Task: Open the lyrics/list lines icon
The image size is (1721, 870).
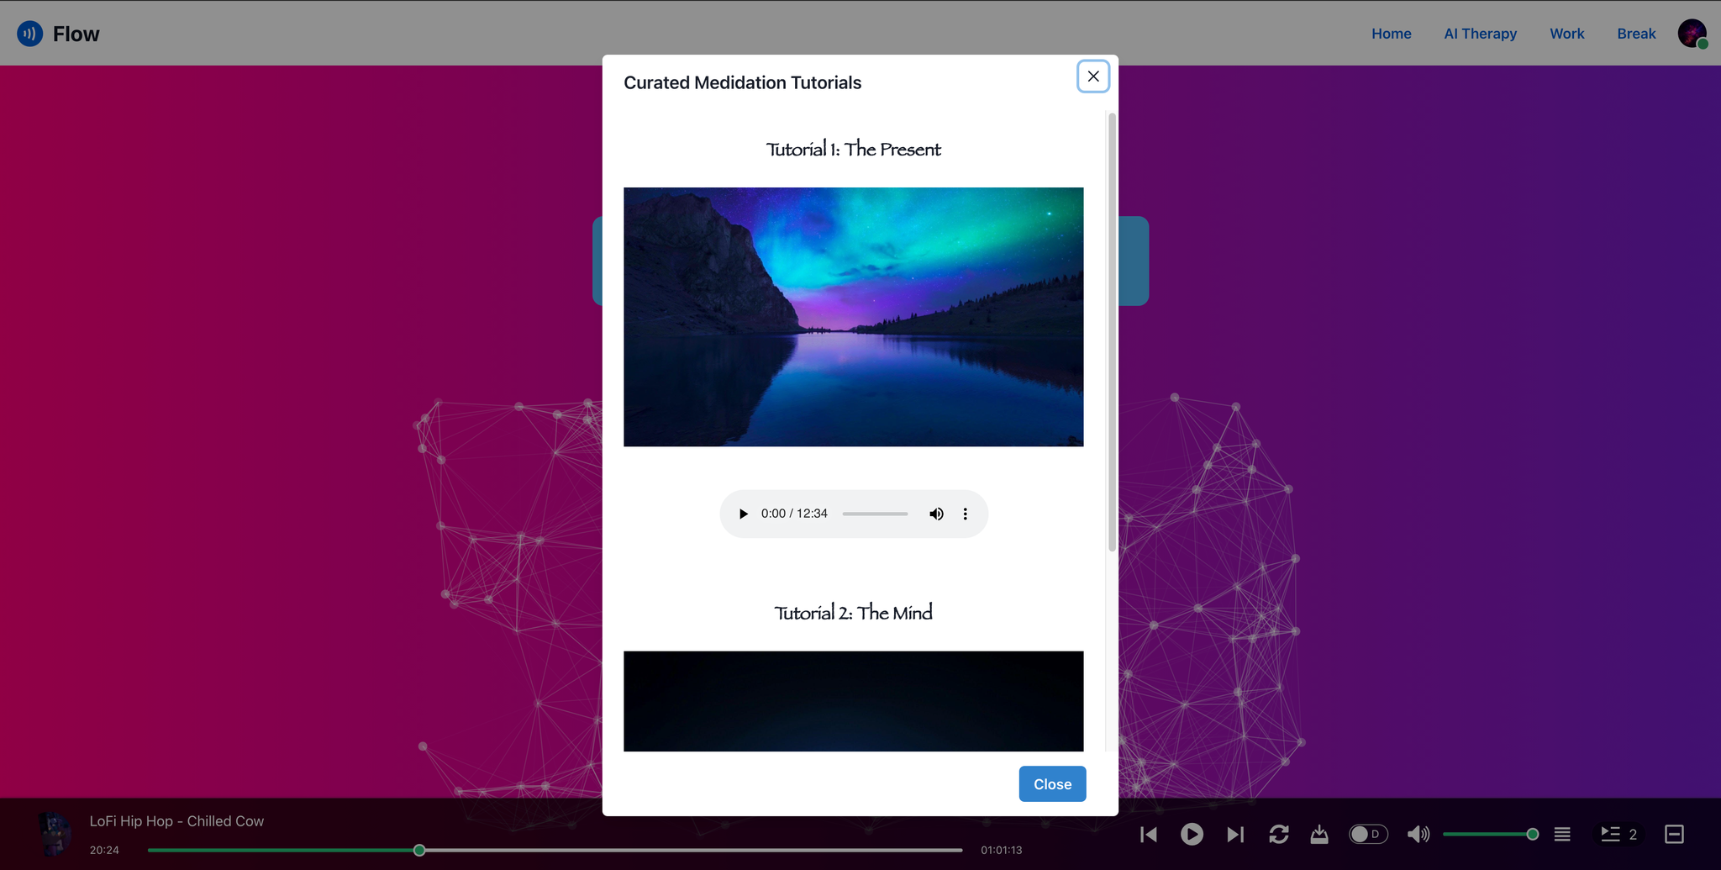Action: pyautogui.click(x=1562, y=834)
